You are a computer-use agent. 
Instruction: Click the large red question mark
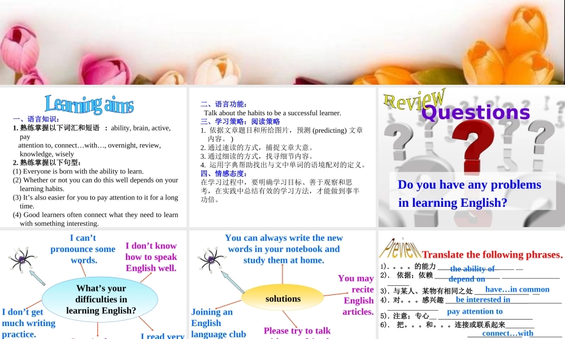[x=474, y=146]
